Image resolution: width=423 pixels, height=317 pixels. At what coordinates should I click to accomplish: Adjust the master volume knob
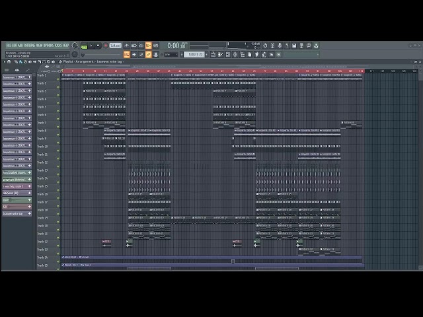[75, 46]
